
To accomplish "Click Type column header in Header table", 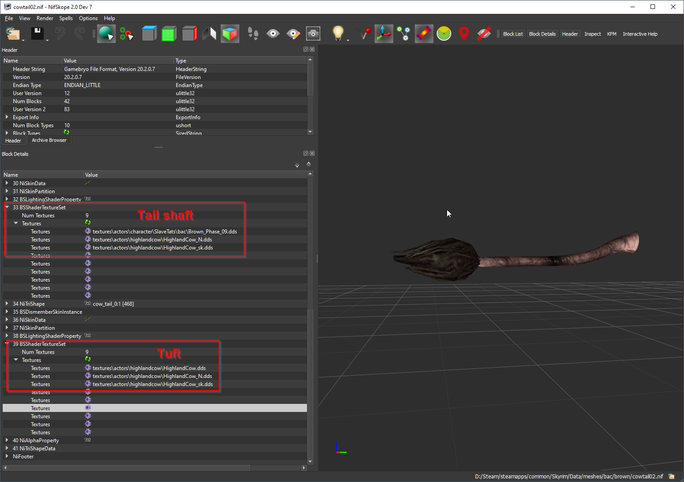I will point(240,61).
